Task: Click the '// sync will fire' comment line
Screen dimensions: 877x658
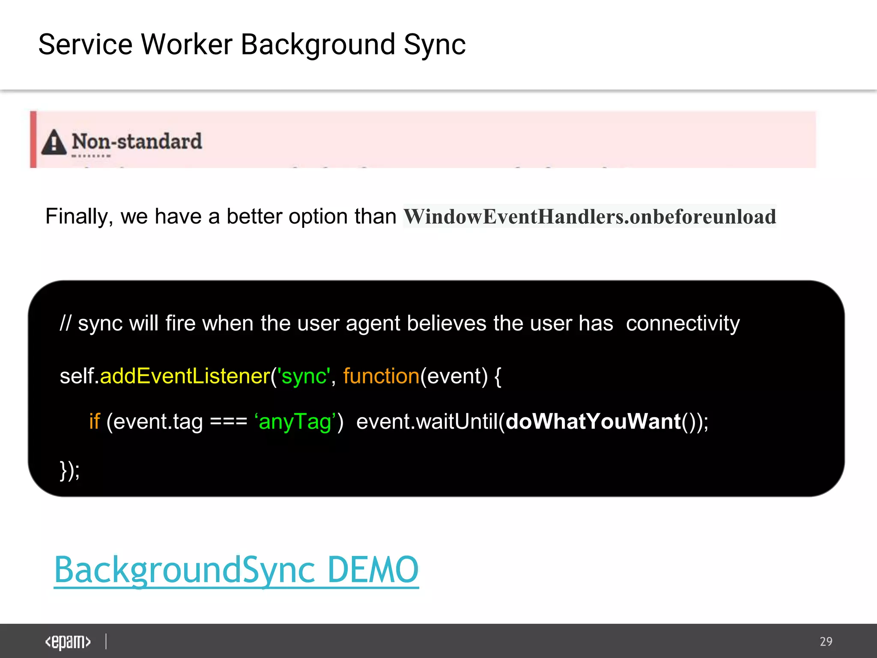Action: coord(400,323)
